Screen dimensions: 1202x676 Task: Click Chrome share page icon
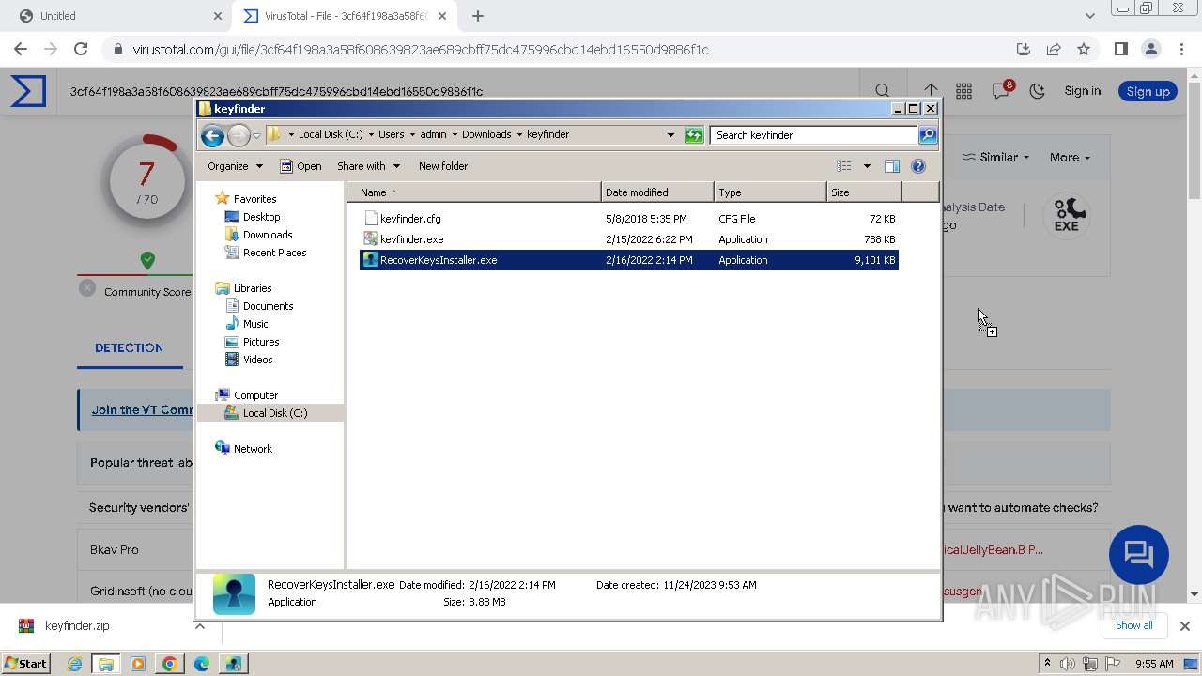tap(1054, 49)
